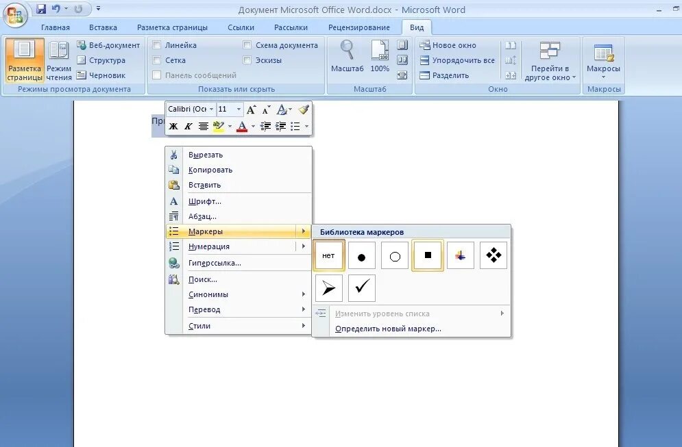Open font color dropdown arrow
682x447 pixels.
pos(253,127)
